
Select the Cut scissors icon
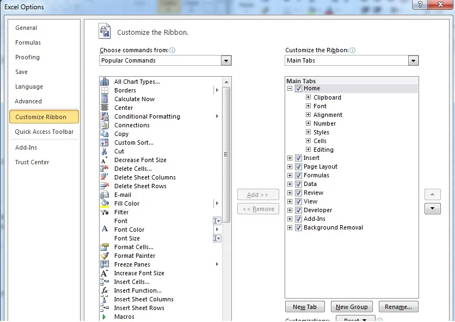[104, 151]
